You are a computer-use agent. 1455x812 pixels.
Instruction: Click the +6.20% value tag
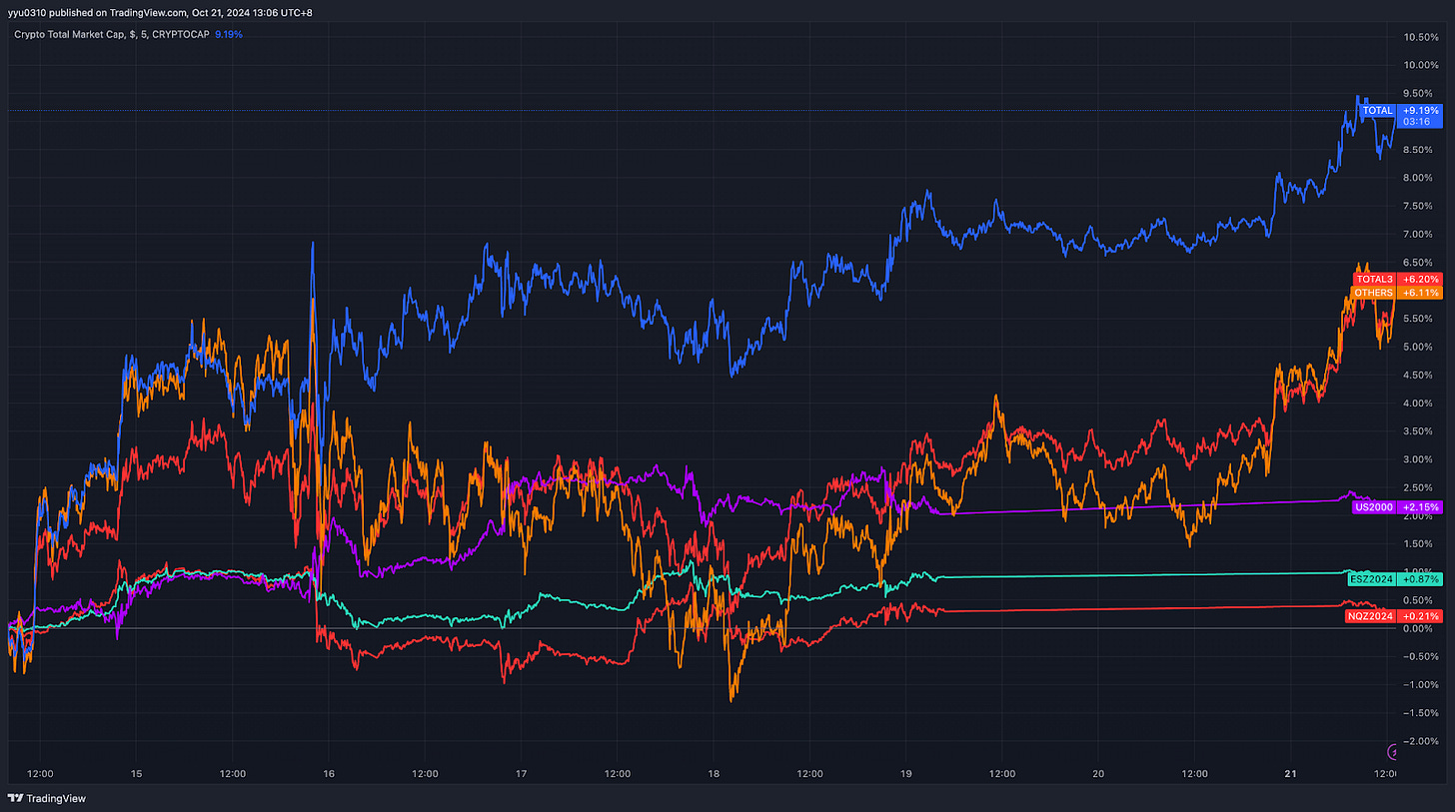[x=1421, y=279]
